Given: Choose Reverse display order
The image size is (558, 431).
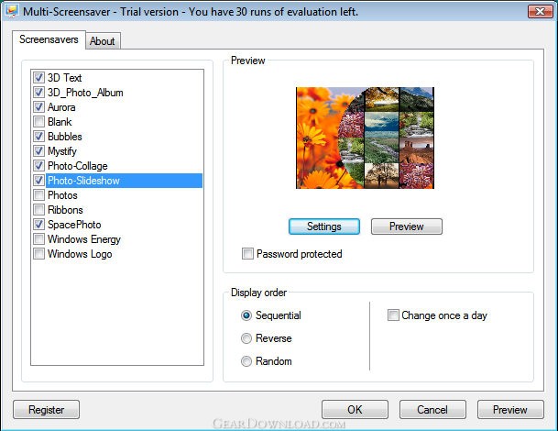Looking at the screenshot, I should tap(246, 338).
